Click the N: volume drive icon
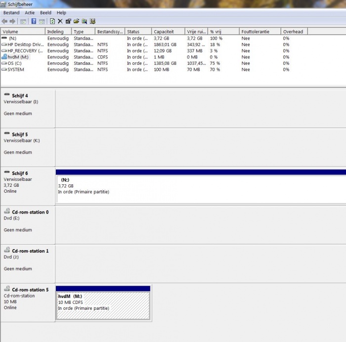 (4, 38)
